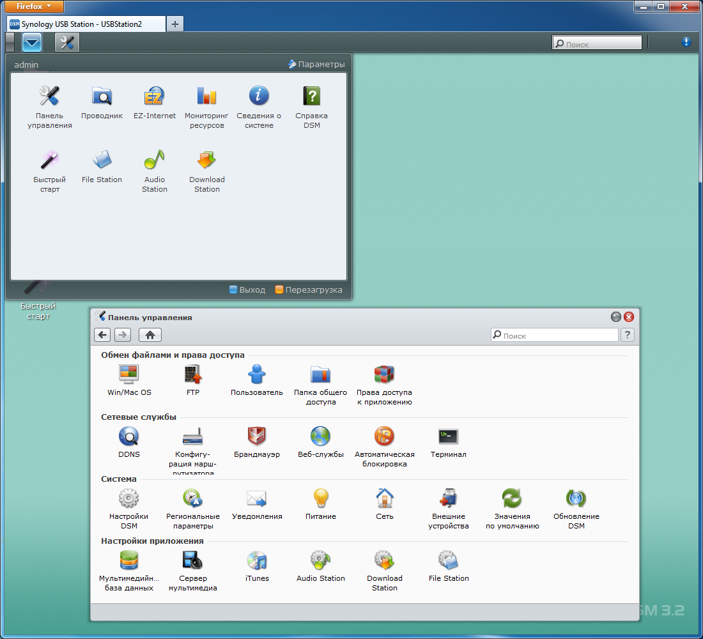The image size is (703, 639).
Task: Open Обновление DSM icon
Action: tap(576, 509)
